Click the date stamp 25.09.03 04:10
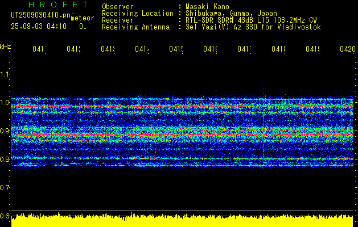Screen dimensions: 358x227 pyautogui.click(x=39, y=27)
